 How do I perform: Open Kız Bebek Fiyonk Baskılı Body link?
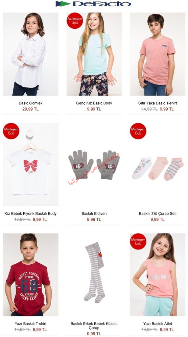click(31, 214)
